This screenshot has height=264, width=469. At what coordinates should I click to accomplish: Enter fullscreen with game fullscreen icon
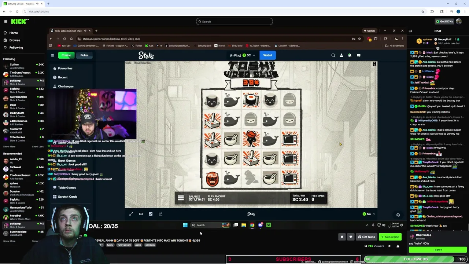pyautogui.click(x=131, y=214)
